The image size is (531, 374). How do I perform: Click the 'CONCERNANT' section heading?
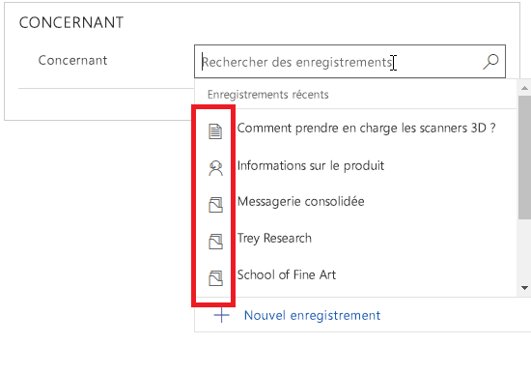coord(71,23)
